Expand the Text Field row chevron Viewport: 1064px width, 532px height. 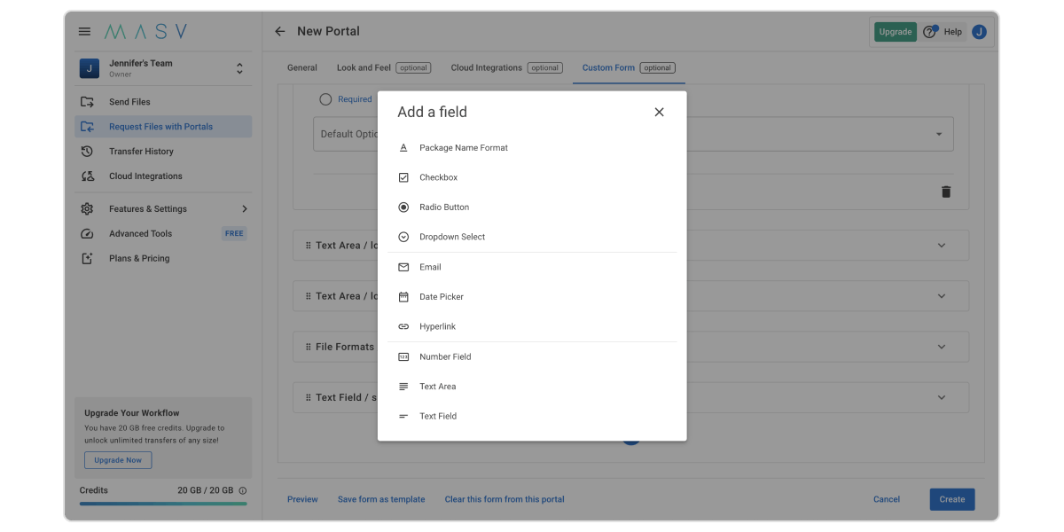942,397
